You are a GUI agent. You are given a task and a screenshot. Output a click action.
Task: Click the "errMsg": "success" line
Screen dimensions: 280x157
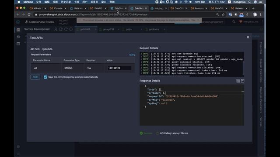tap(161, 100)
